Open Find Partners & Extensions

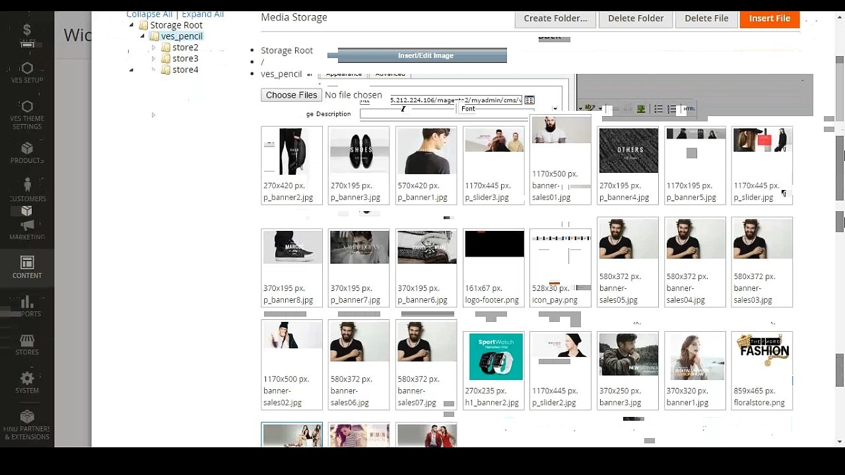click(27, 425)
